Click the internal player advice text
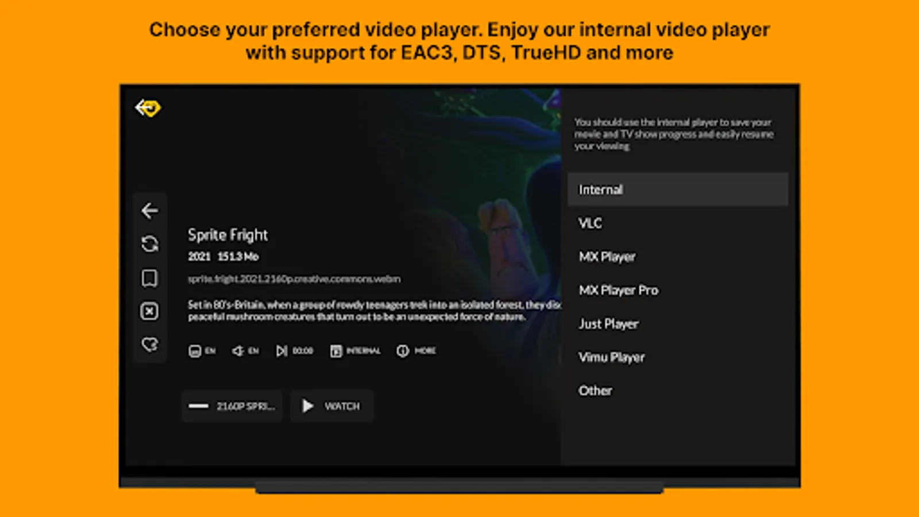Screen dimensions: 919x517 click(674, 134)
